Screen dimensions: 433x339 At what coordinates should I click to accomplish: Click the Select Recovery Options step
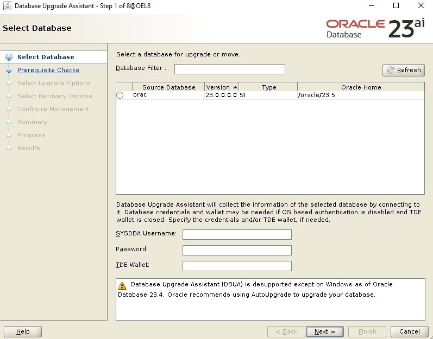[55, 96]
